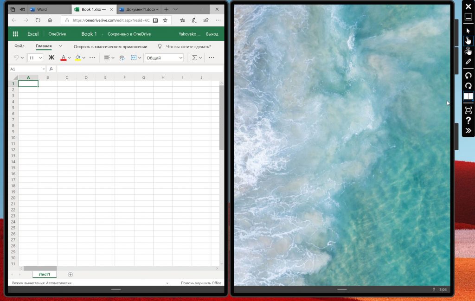Click the AutoSum sigma icon

click(x=194, y=58)
